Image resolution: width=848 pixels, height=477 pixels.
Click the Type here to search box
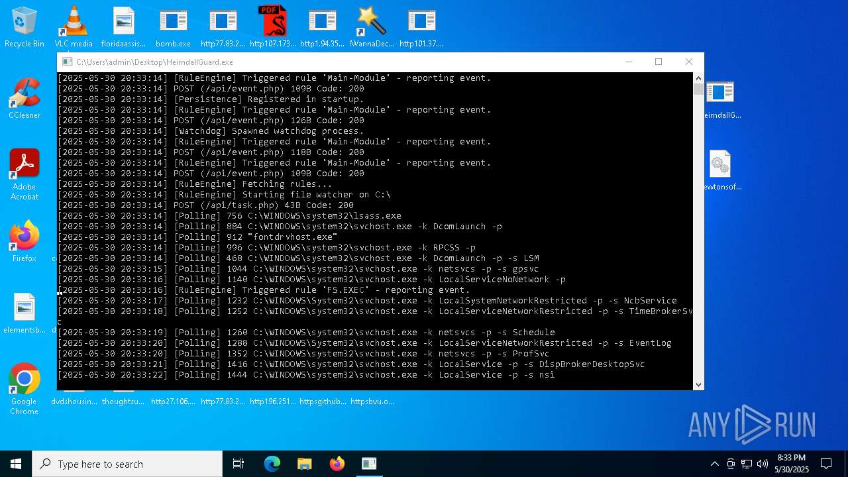coord(127,464)
